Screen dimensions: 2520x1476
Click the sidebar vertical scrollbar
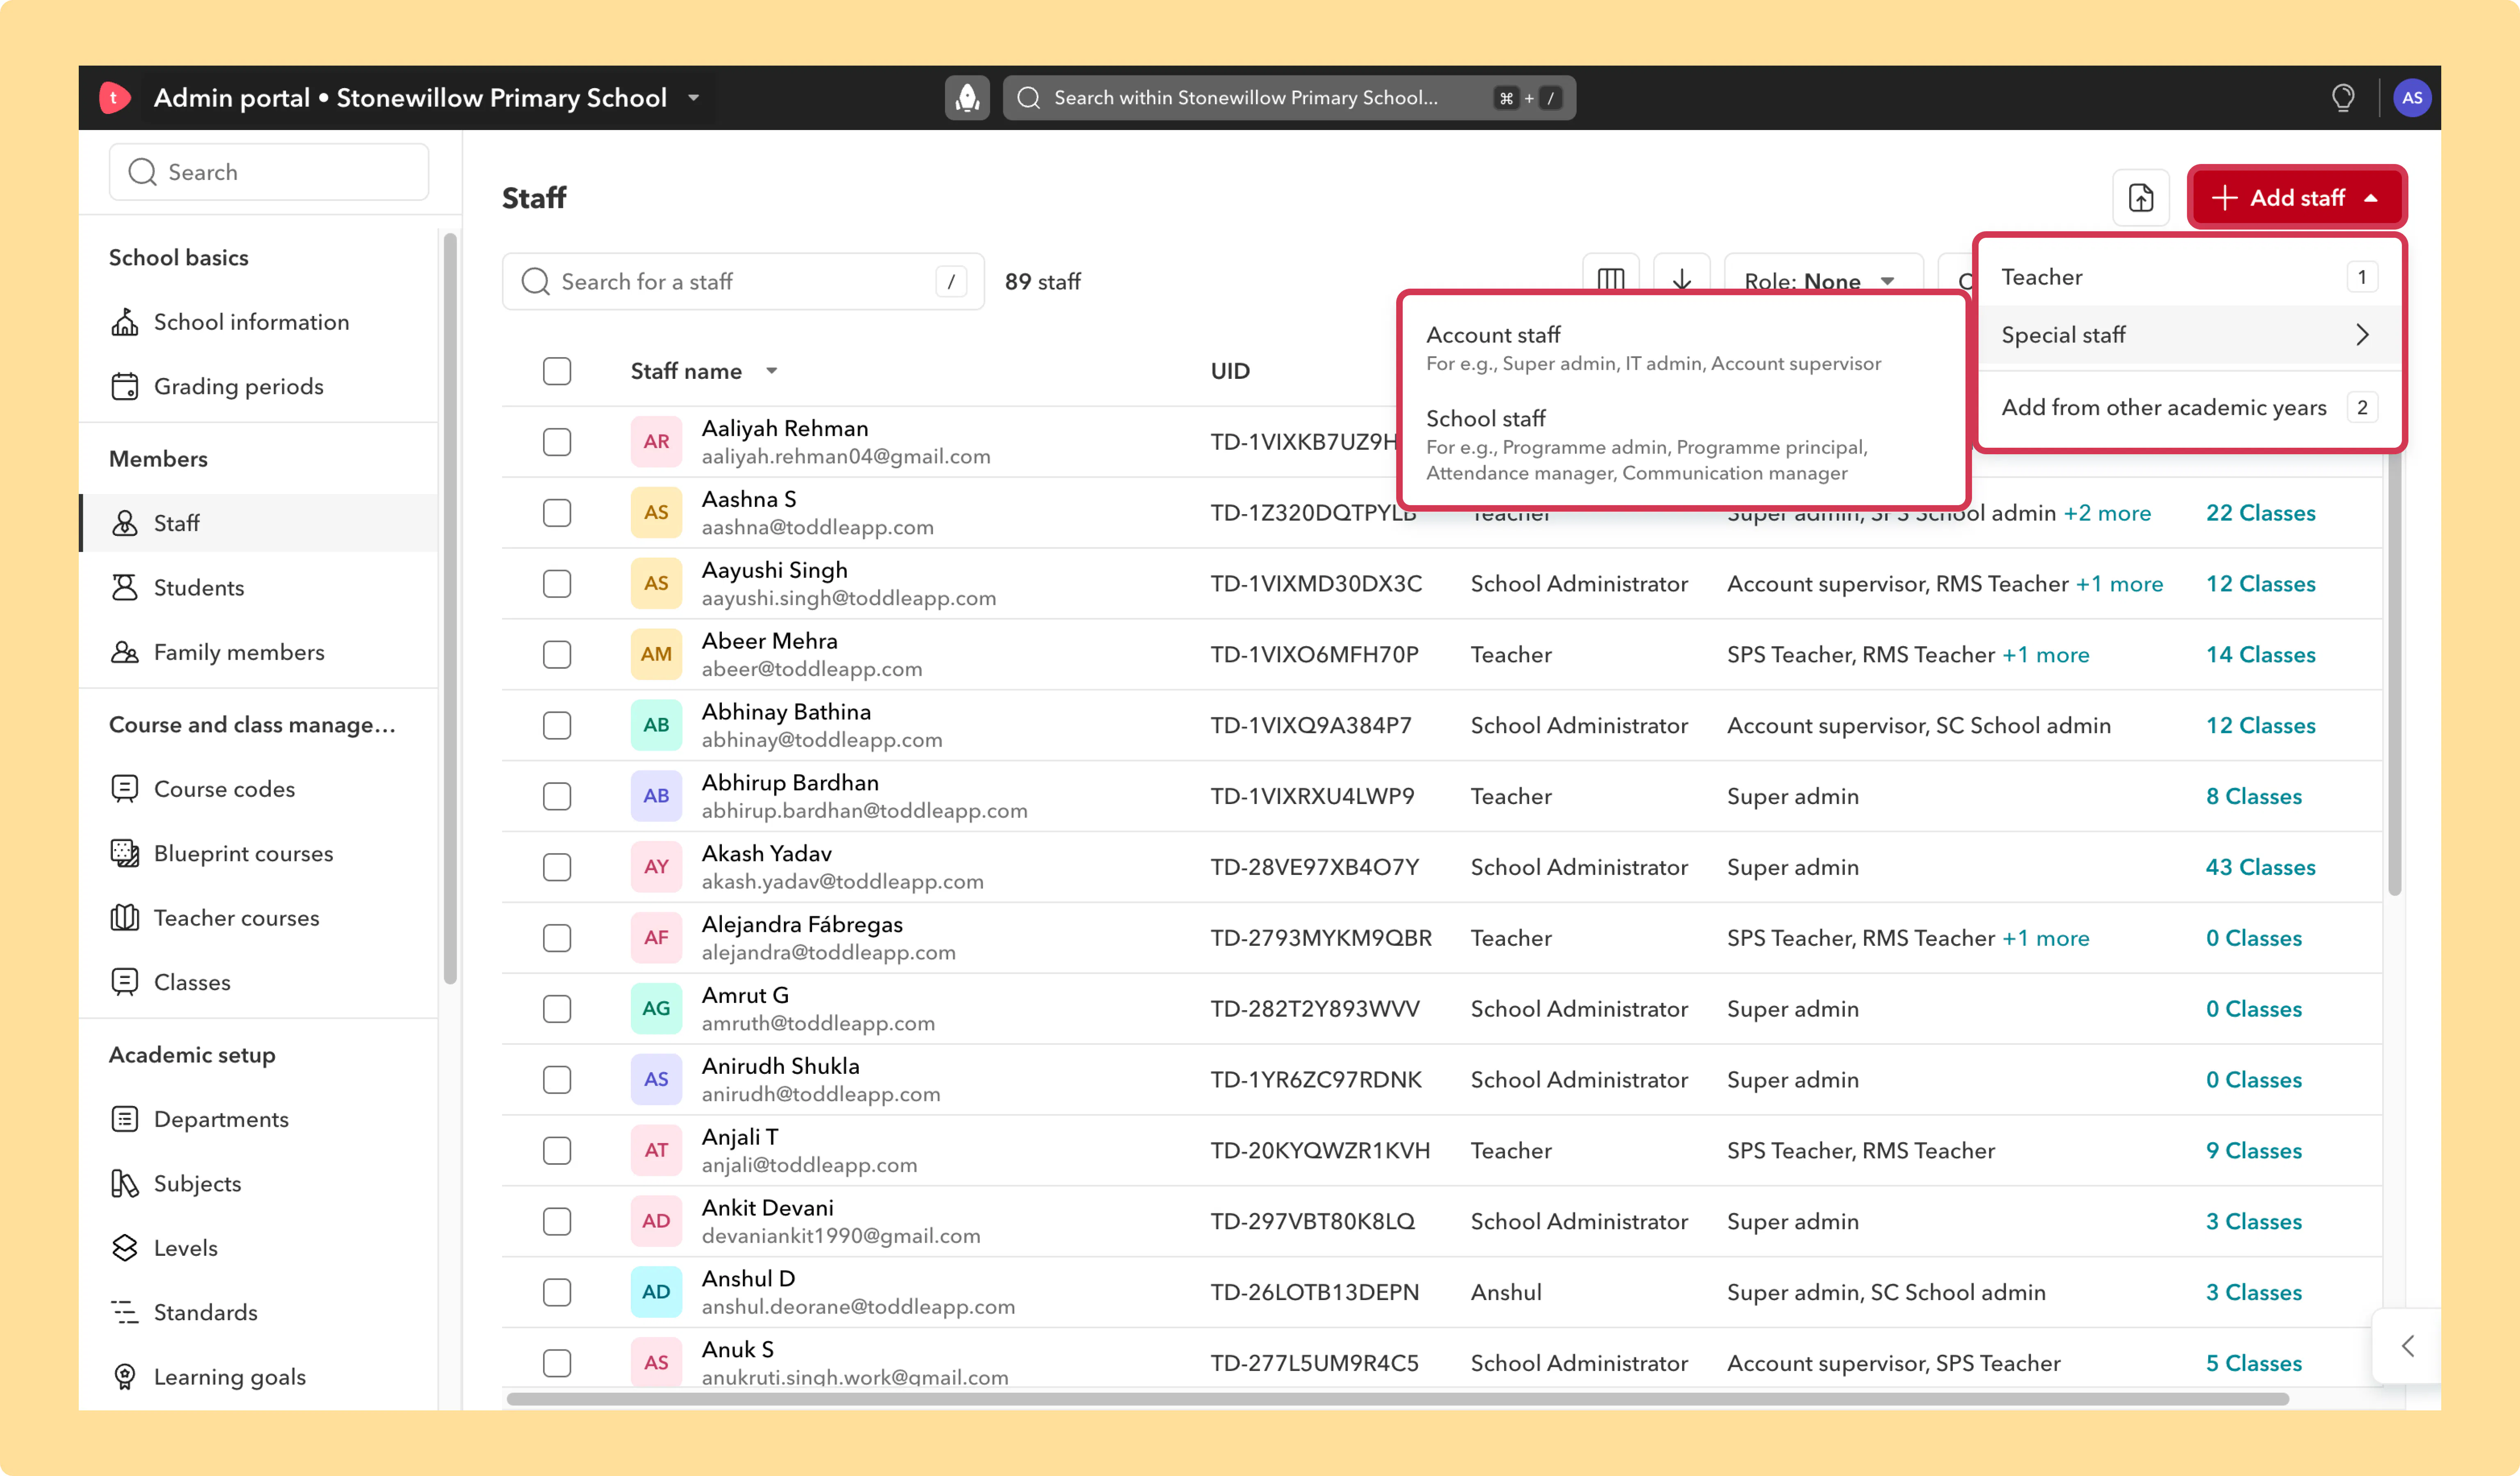(x=450, y=608)
